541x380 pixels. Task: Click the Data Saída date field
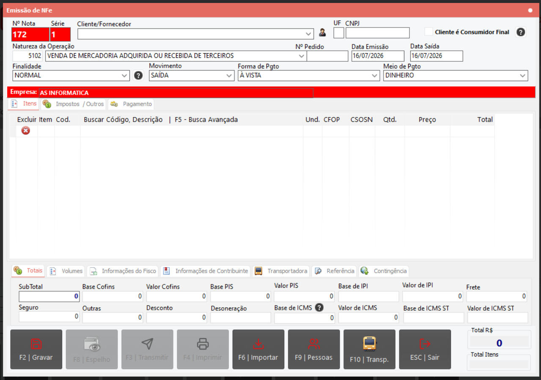pos(437,56)
